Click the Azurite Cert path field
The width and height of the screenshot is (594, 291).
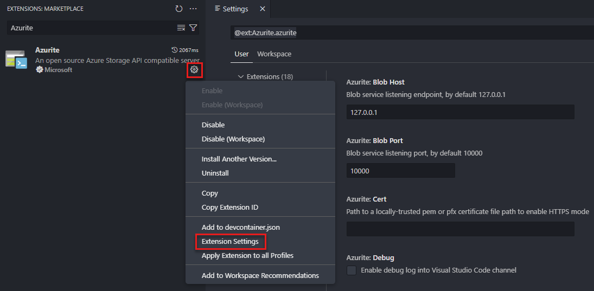[x=460, y=229]
